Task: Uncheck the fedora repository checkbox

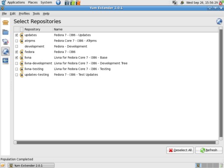Action: [17, 52]
